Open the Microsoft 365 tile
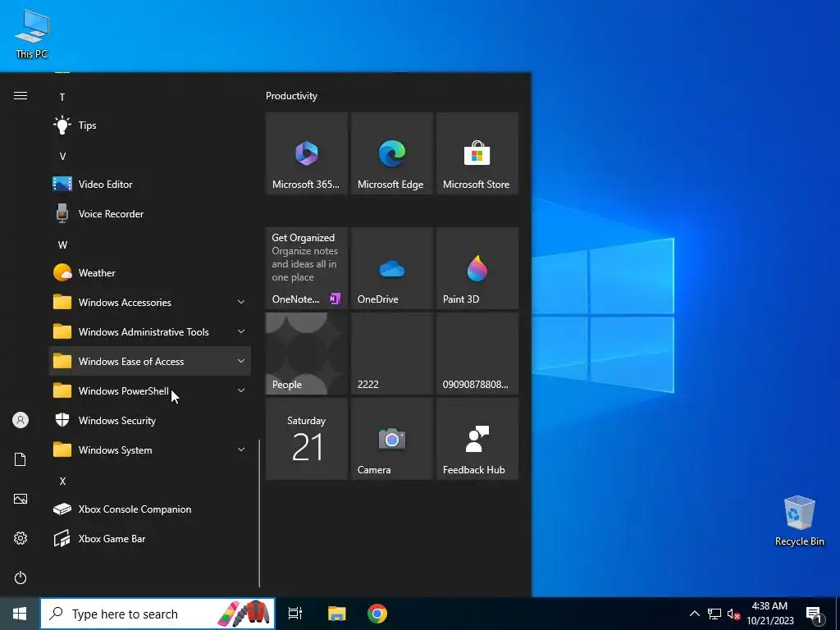840x630 pixels. point(307,153)
